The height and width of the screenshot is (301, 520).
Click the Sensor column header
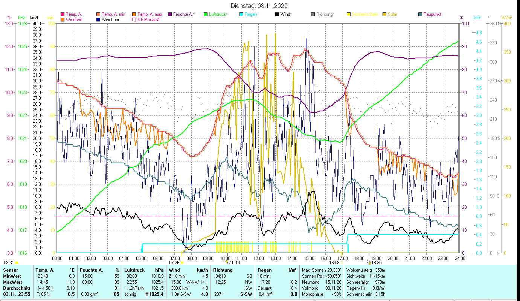[10, 270]
